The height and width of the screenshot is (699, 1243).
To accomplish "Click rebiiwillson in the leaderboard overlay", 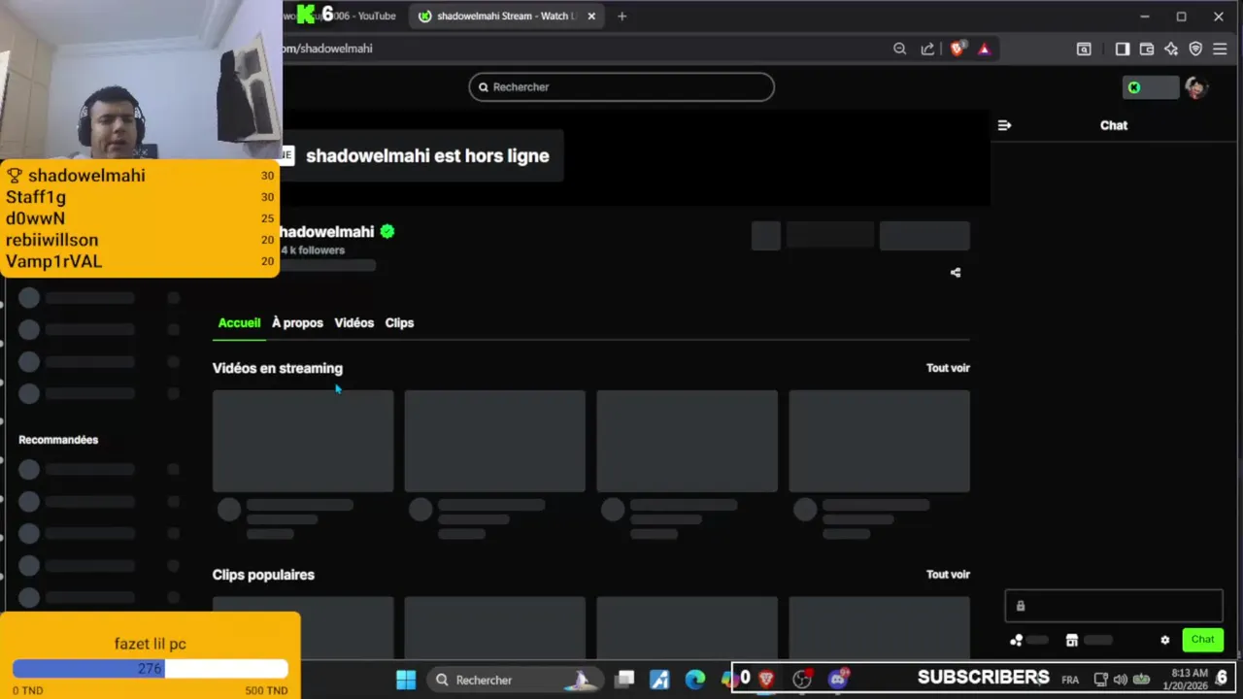I will tap(51, 240).
